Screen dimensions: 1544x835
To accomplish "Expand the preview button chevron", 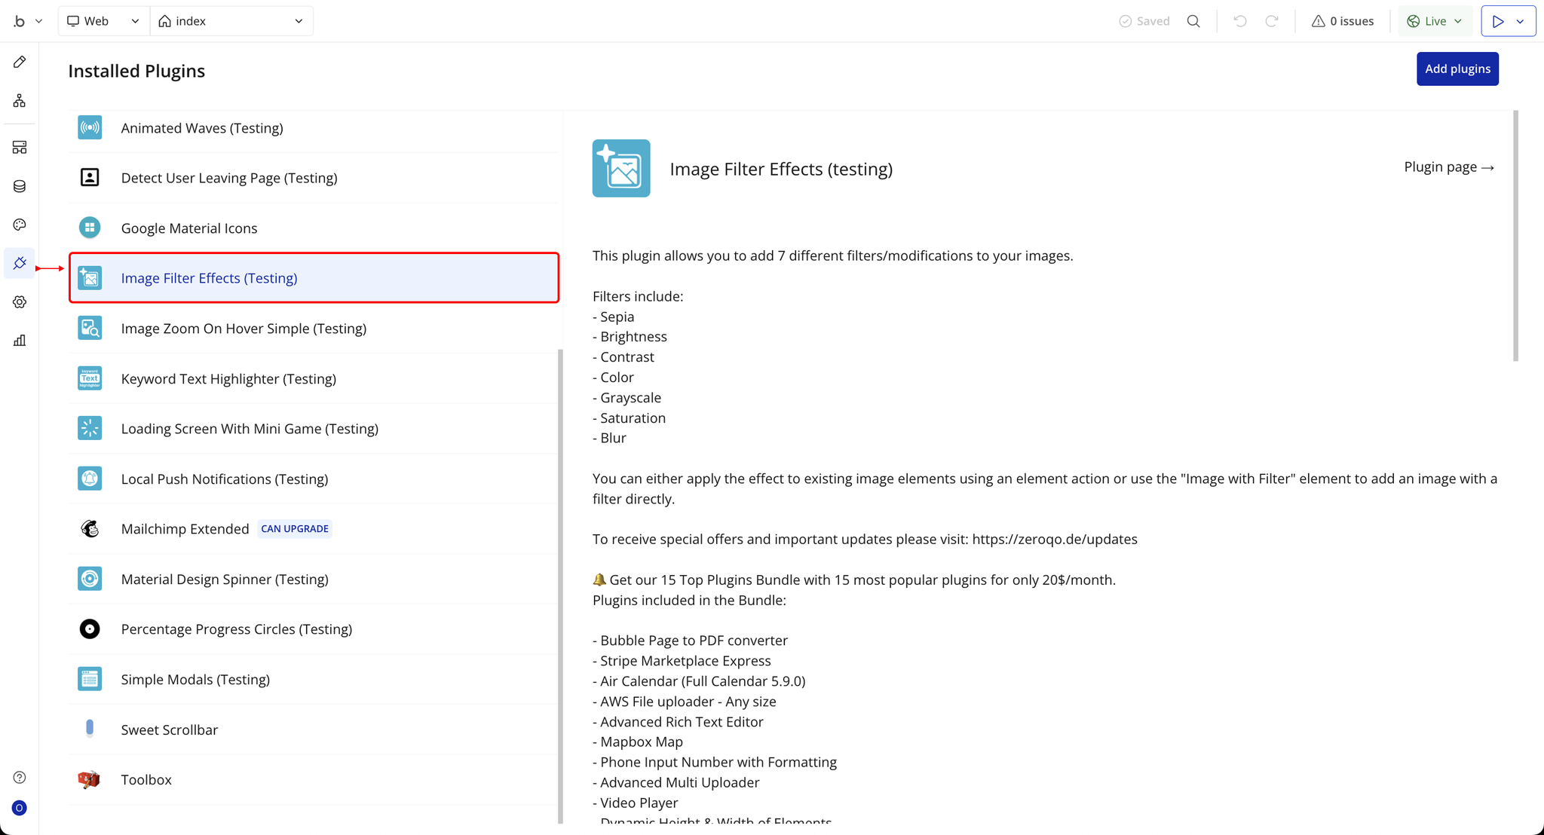I will tap(1521, 21).
